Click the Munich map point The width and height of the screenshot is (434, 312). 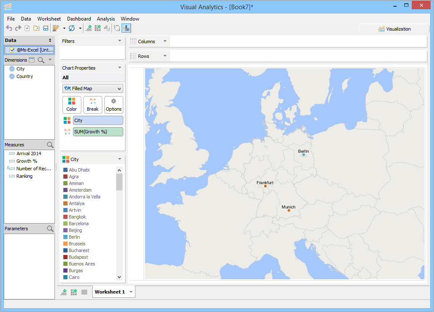[288, 211]
